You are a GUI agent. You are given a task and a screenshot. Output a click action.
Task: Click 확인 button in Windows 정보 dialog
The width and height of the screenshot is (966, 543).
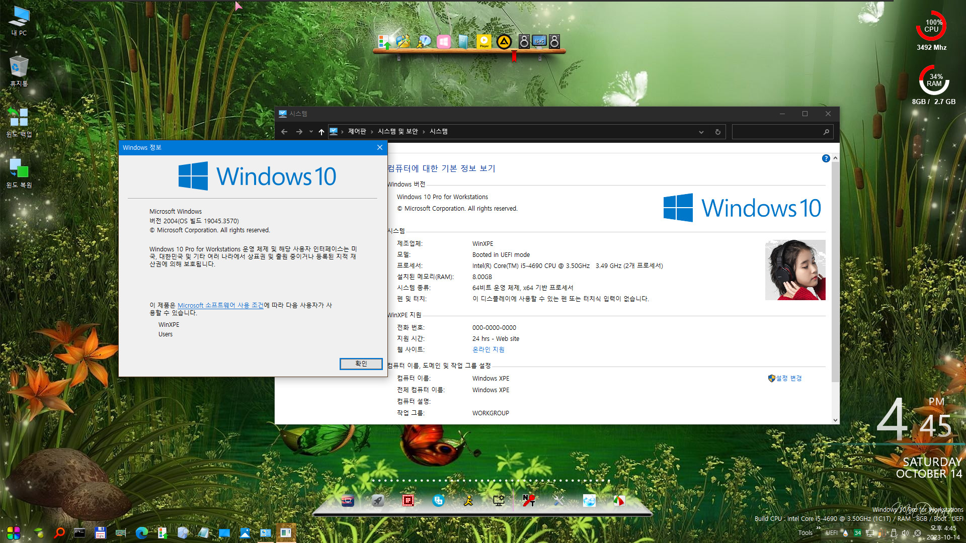tap(361, 364)
